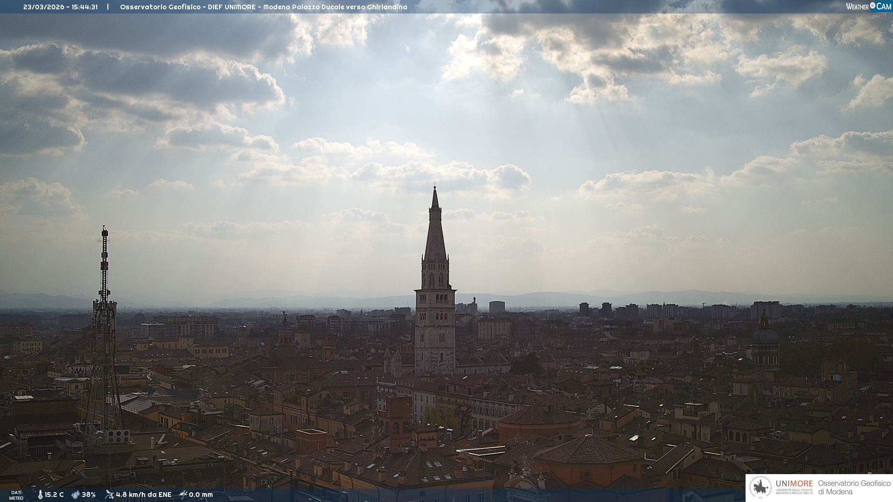This screenshot has width=893, height=502.
Task: Click the wind anemometer icon
Action: (109, 495)
